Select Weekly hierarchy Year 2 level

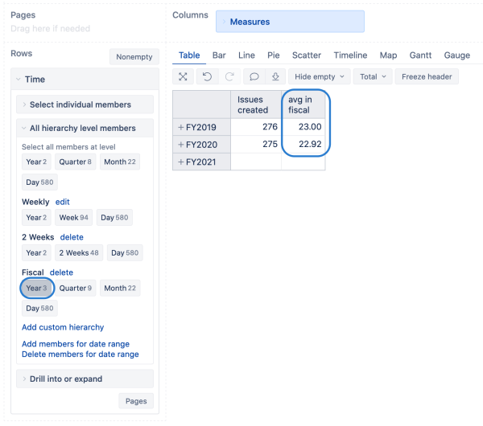click(x=36, y=218)
